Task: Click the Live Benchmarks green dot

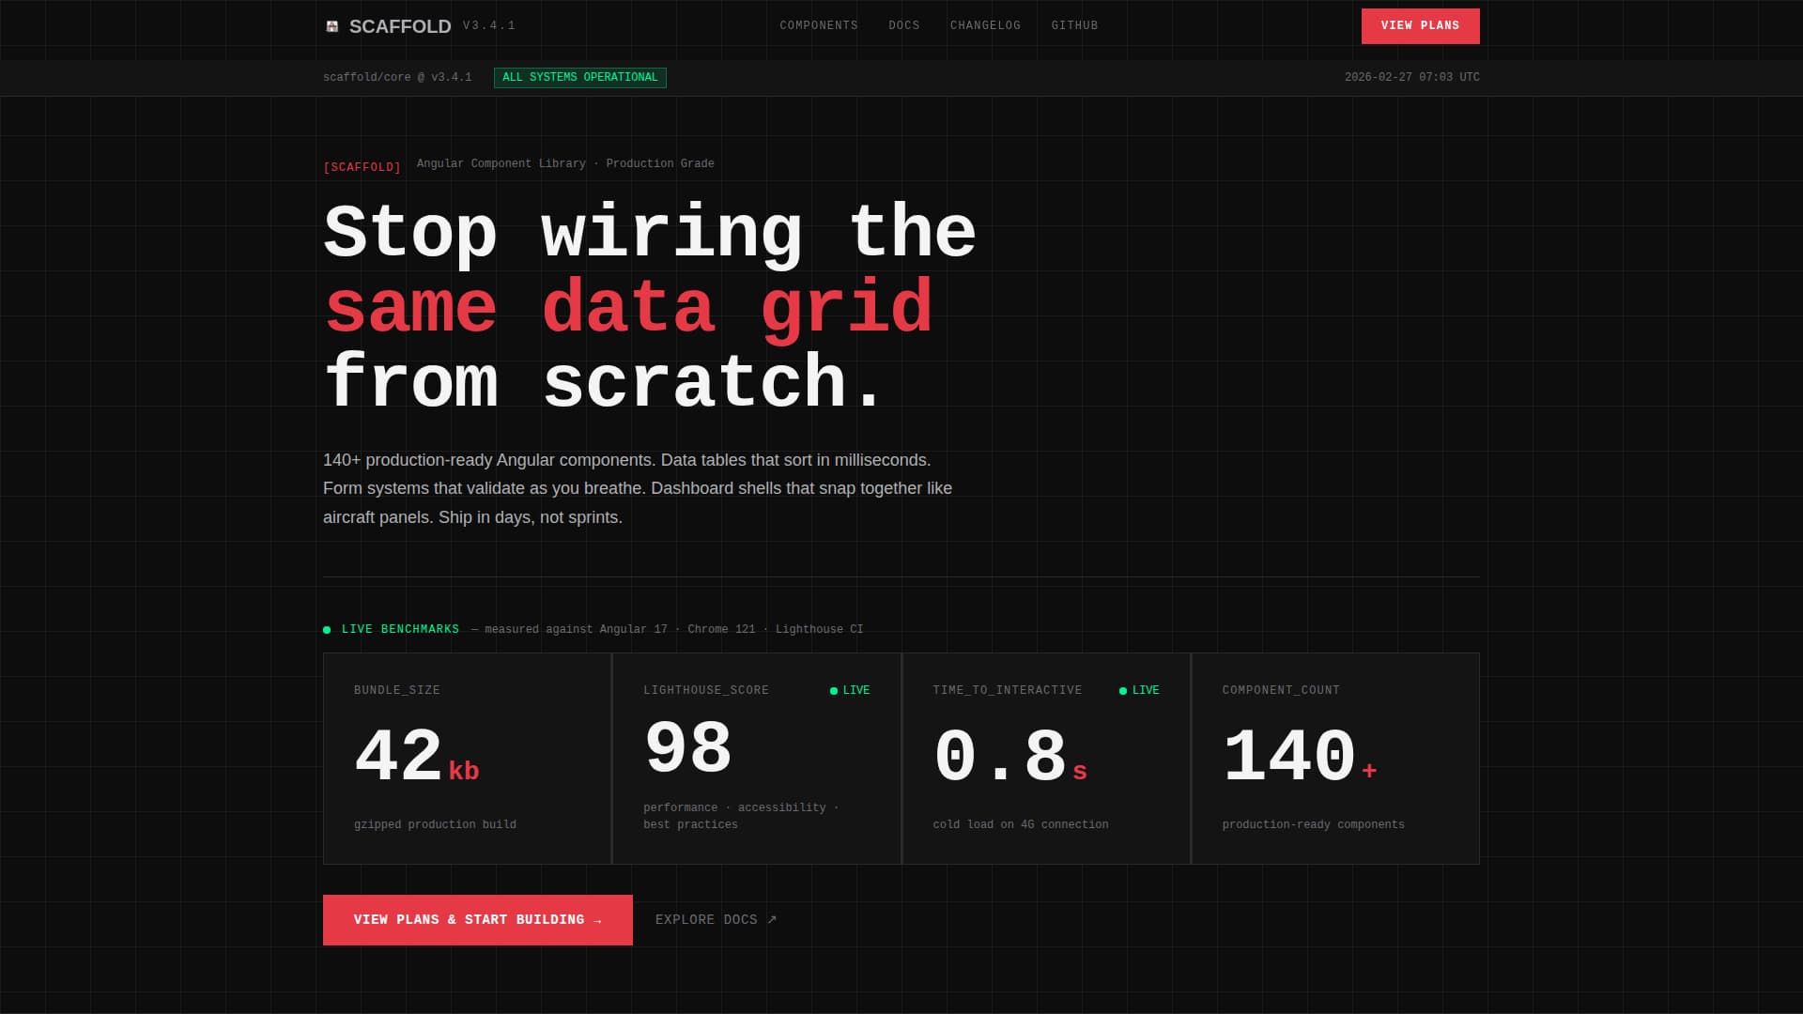Action: (327, 630)
